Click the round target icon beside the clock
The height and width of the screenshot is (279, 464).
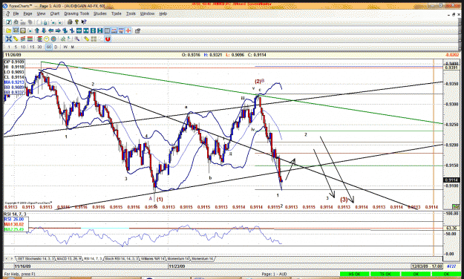53,39
